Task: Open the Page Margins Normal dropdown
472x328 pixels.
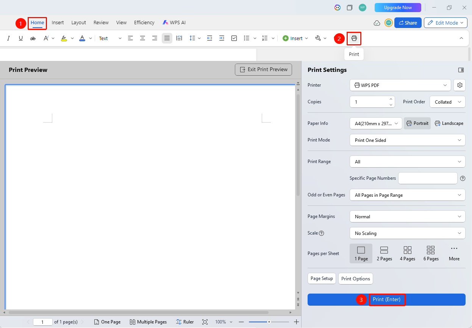Action: click(407, 216)
